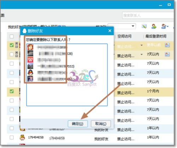
Task: Open the 移动到 group dropdown
Action: [122, 26]
